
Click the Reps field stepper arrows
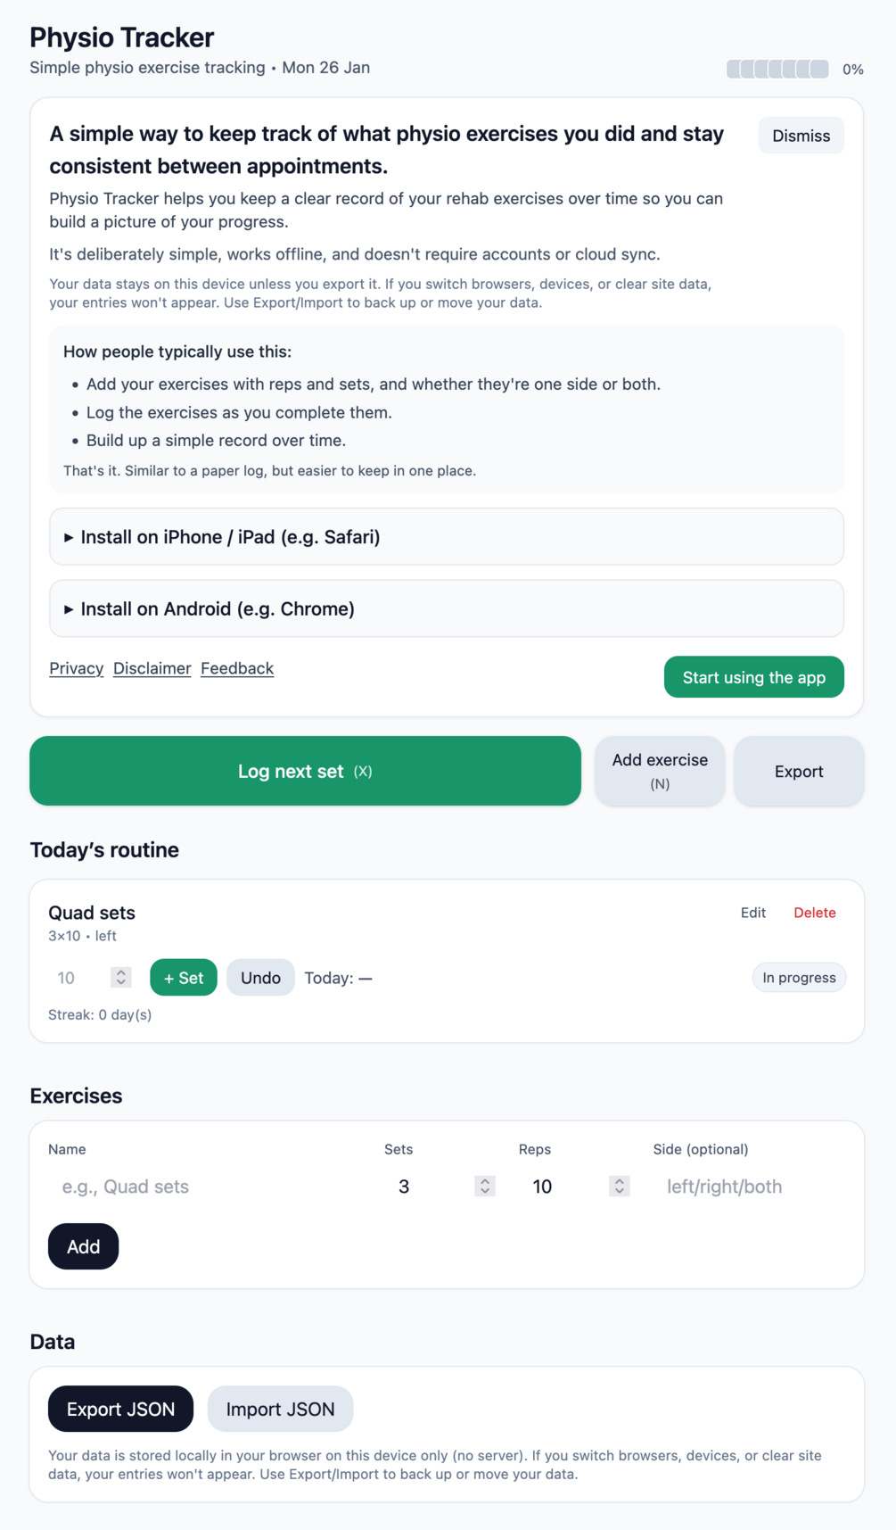pyautogui.click(x=620, y=1187)
